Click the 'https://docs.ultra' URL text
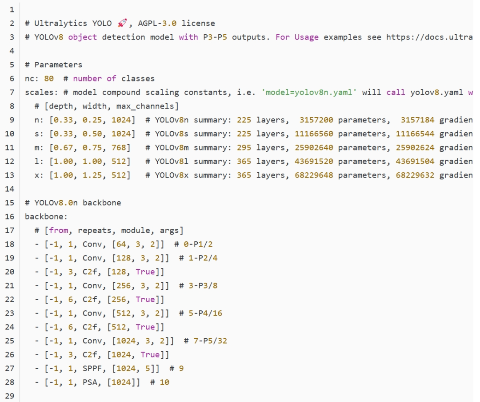Viewport: 480px width, 402px height. click(x=429, y=37)
